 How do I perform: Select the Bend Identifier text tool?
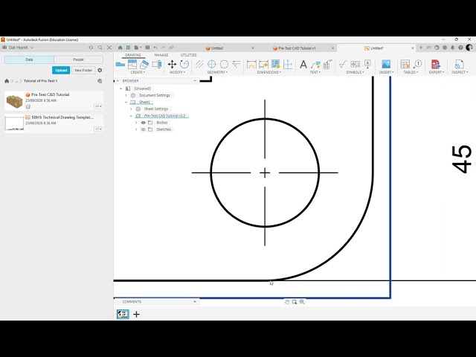tap(327, 65)
